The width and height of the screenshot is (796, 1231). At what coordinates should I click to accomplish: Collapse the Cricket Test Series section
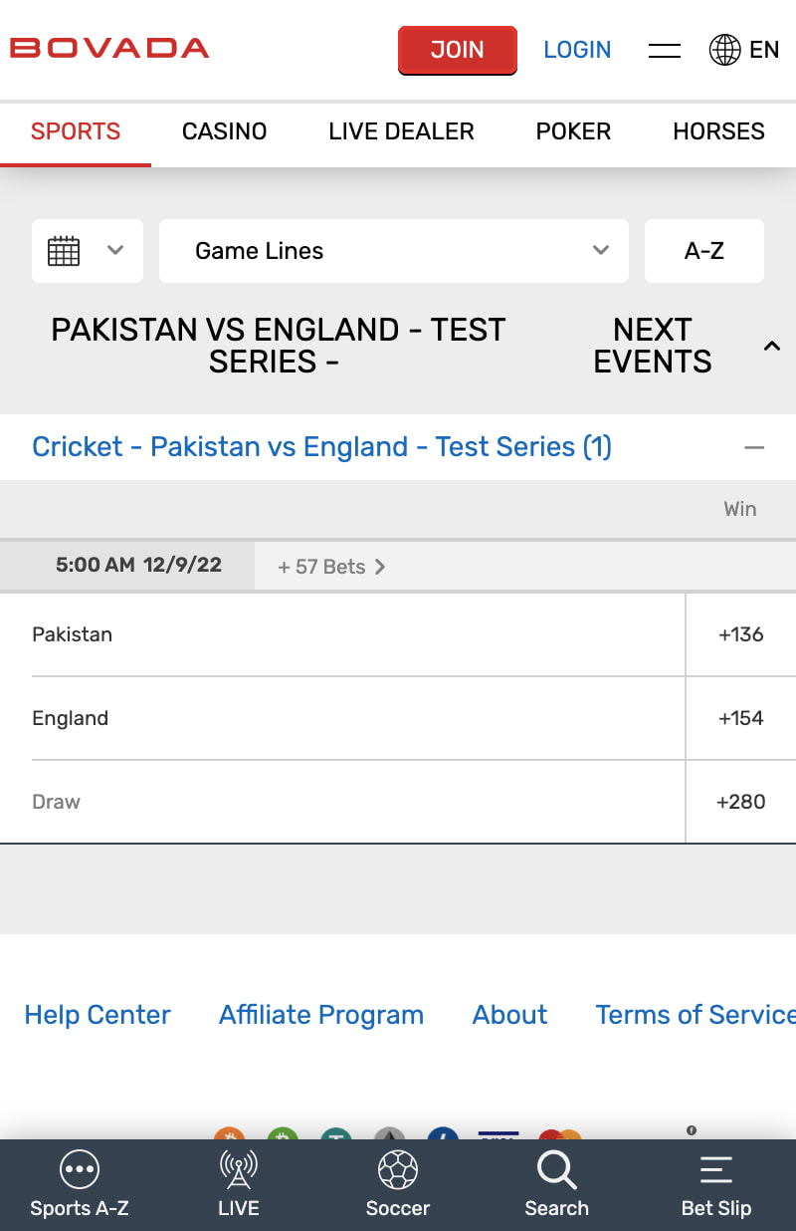pos(754,447)
